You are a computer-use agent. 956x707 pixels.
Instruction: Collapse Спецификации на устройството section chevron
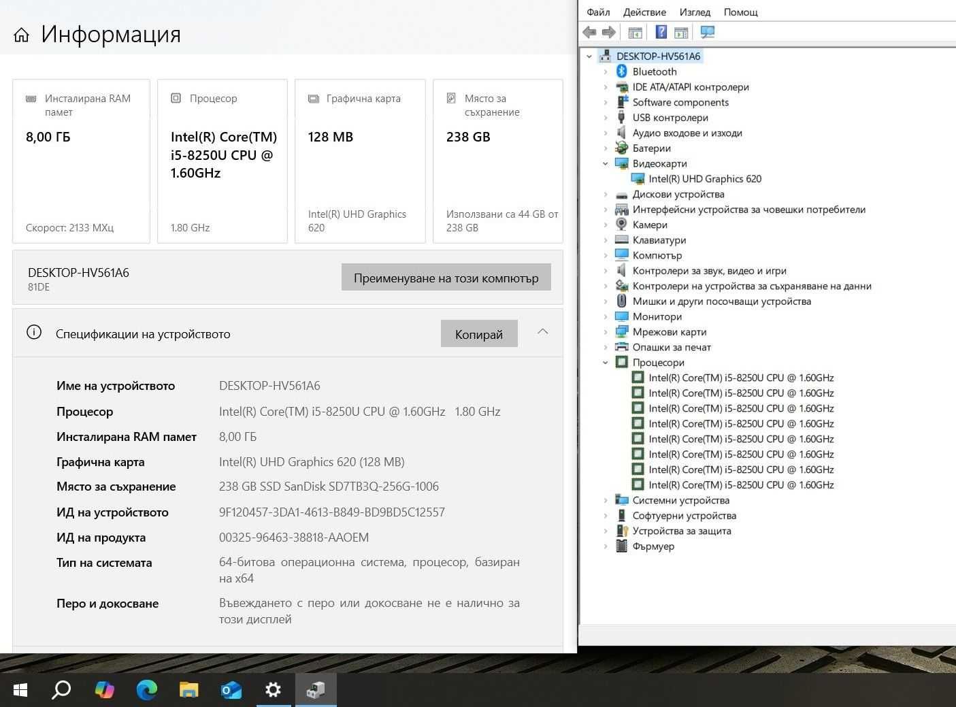click(542, 331)
